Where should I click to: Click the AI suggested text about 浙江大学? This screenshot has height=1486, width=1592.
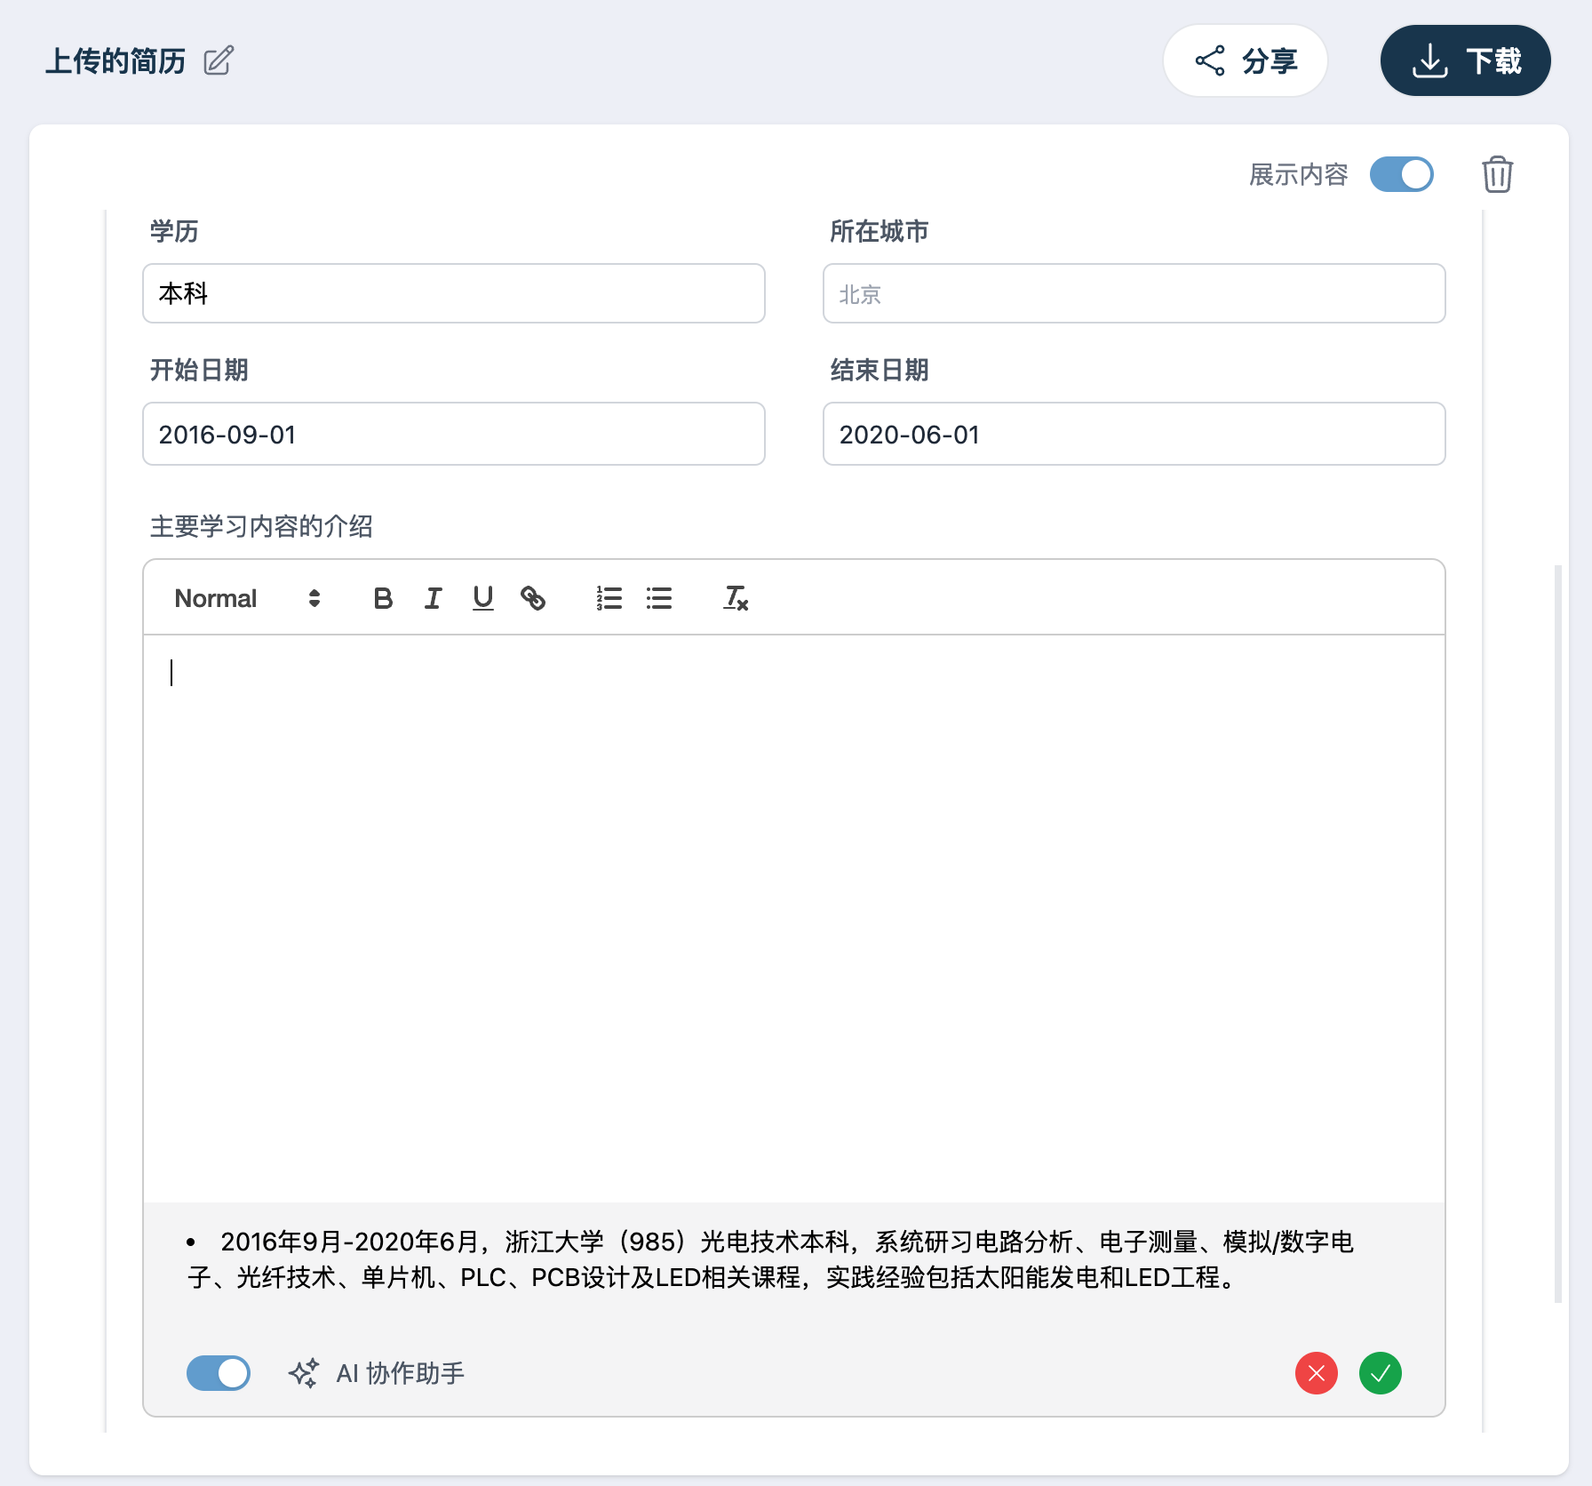(x=769, y=1259)
